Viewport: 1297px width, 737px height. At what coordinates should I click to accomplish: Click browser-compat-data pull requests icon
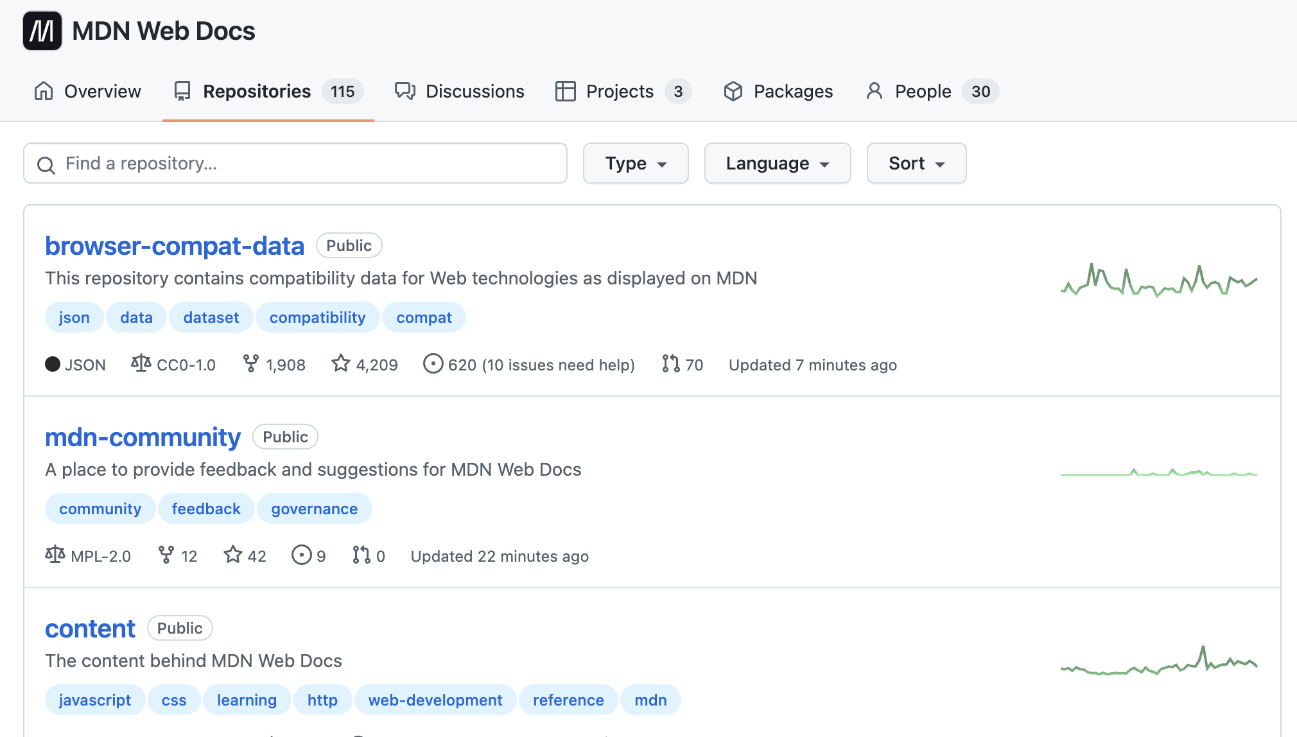pos(671,364)
